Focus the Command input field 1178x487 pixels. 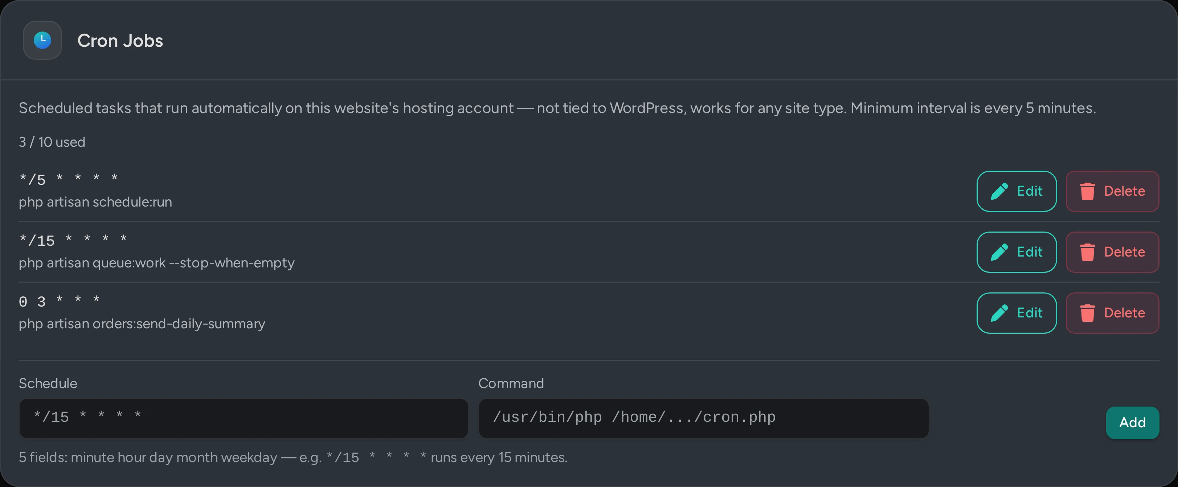click(x=703, y=418)
